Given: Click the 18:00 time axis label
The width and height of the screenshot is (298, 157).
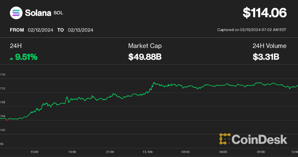Looking at the screenshot, I should point(72,152).
